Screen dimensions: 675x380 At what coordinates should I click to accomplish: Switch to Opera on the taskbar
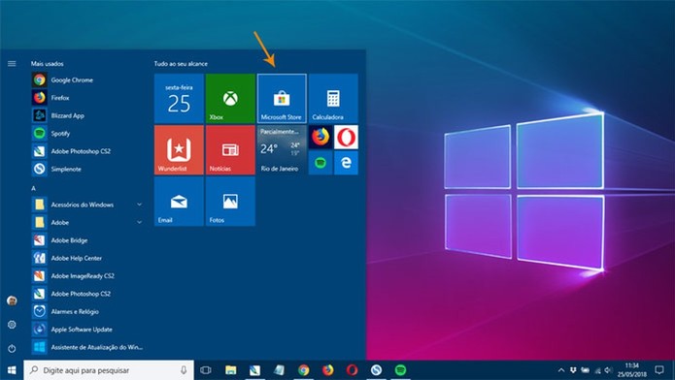pos(353,370)
